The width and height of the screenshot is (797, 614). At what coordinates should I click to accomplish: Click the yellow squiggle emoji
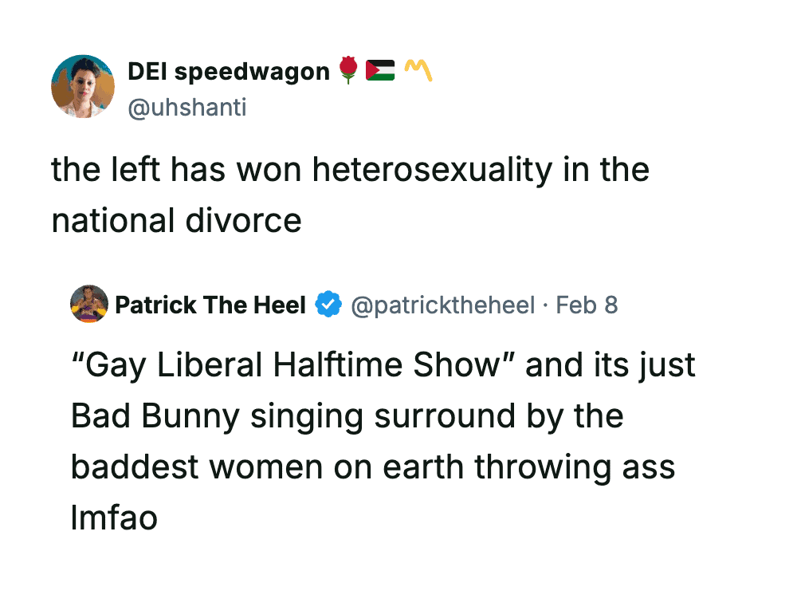pyautogui.click(x=418, y=71)
